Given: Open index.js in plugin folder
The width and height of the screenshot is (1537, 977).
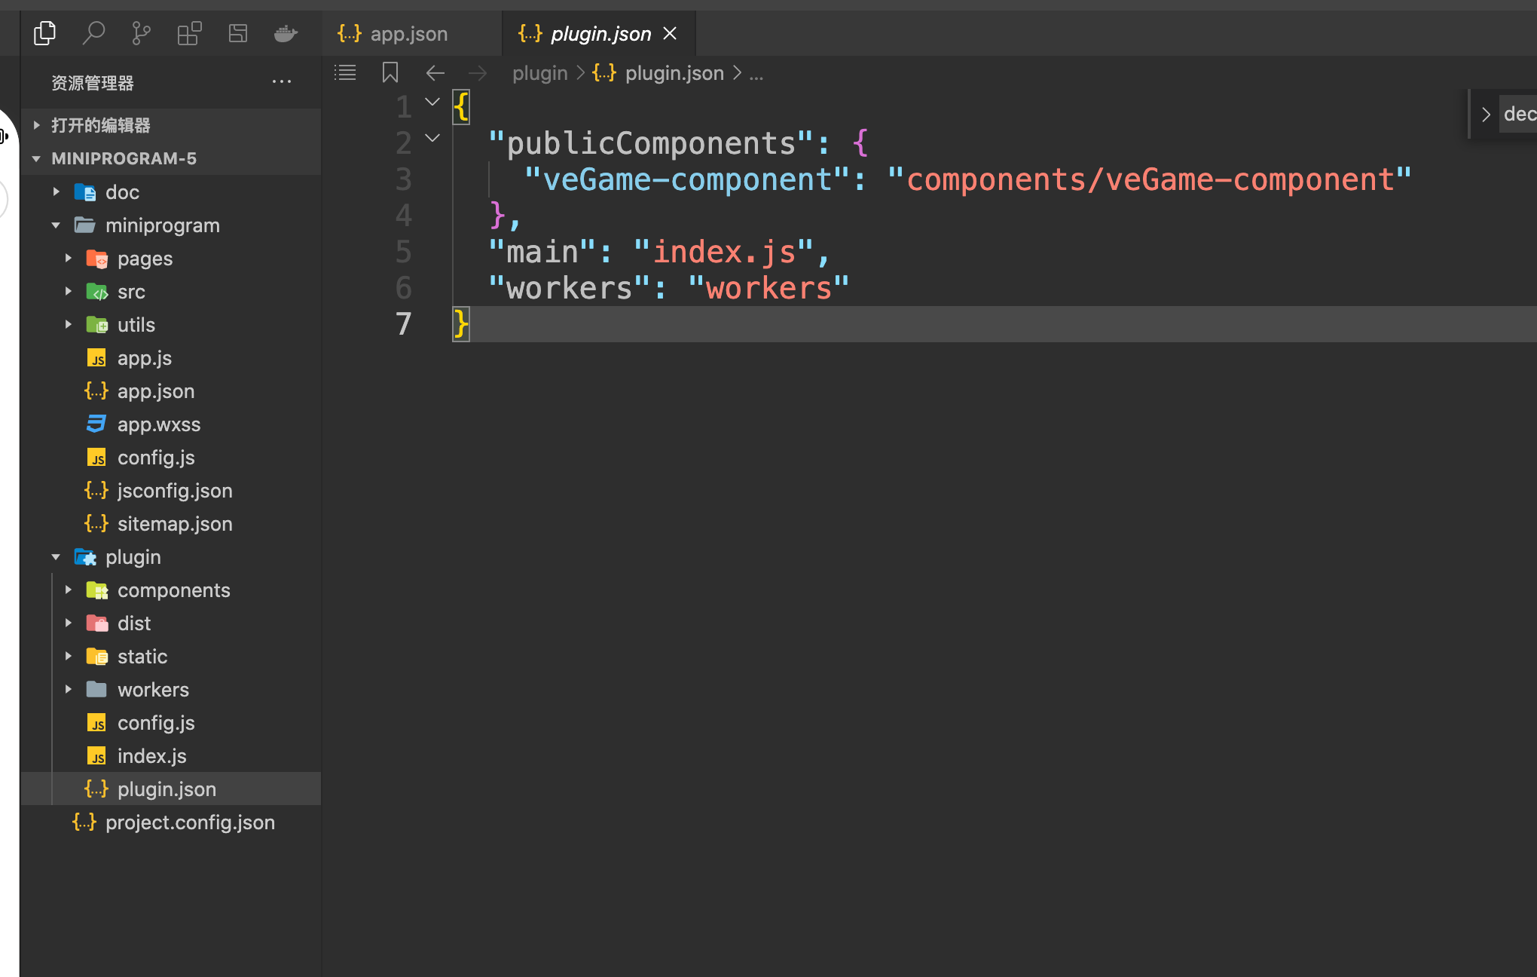Looking at the screenshot, I should tap(151, 756).
